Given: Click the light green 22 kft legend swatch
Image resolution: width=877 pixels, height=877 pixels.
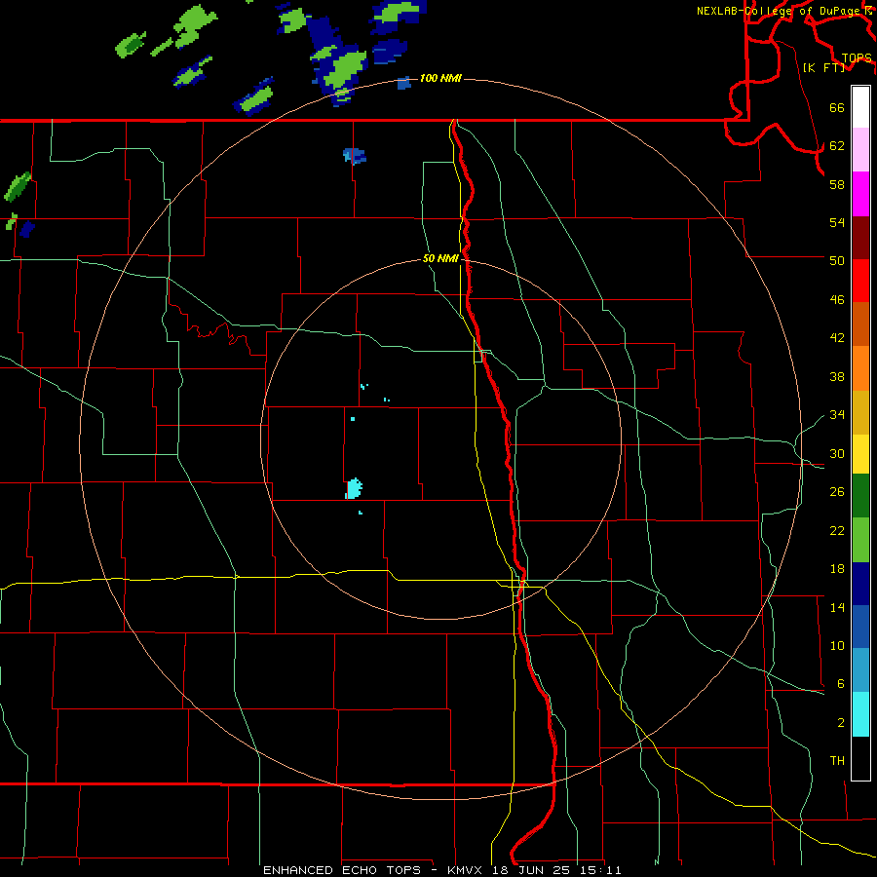Looking at the screenshot, I should [860, 540].
